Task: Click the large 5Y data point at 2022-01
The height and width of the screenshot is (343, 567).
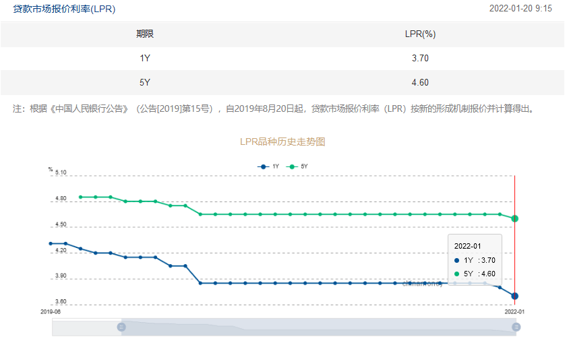Action: click(x=514, y=218)
